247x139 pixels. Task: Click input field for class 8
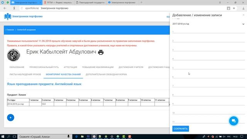(208, 94)
